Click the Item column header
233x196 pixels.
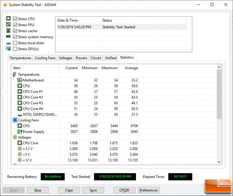pyautogui.click(x=35, y=68)
